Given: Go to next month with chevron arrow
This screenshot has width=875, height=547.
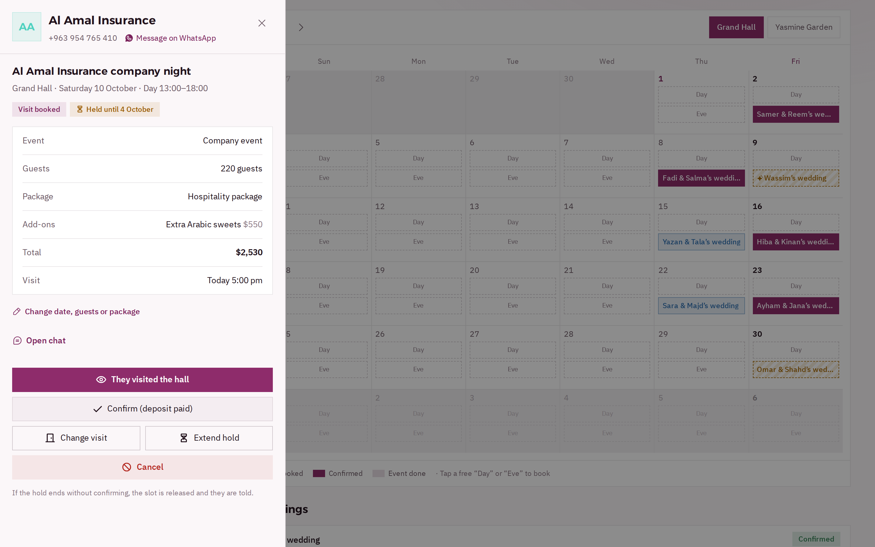Looking at the screenshot, I should (x=301, y=27).
